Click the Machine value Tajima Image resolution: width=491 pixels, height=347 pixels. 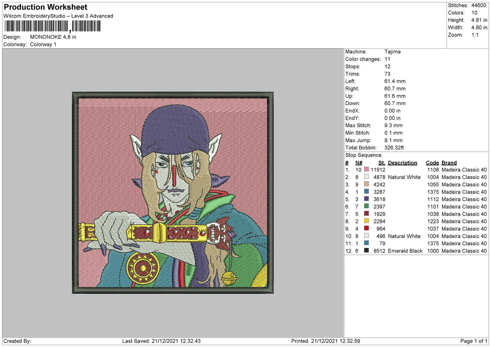(393, 52)
